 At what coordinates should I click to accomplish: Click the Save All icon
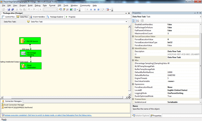[13, 9]
